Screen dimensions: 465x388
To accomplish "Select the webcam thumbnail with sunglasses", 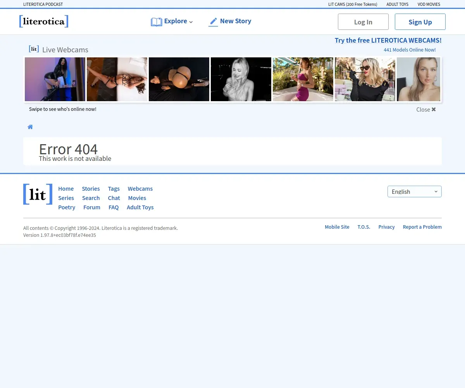I will pyautogui.click(x=365, y=79).
